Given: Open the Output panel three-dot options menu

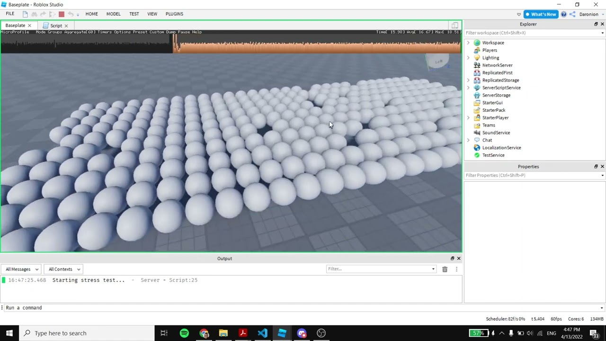Looking at the screenshot, I should (x=456, y=269).
